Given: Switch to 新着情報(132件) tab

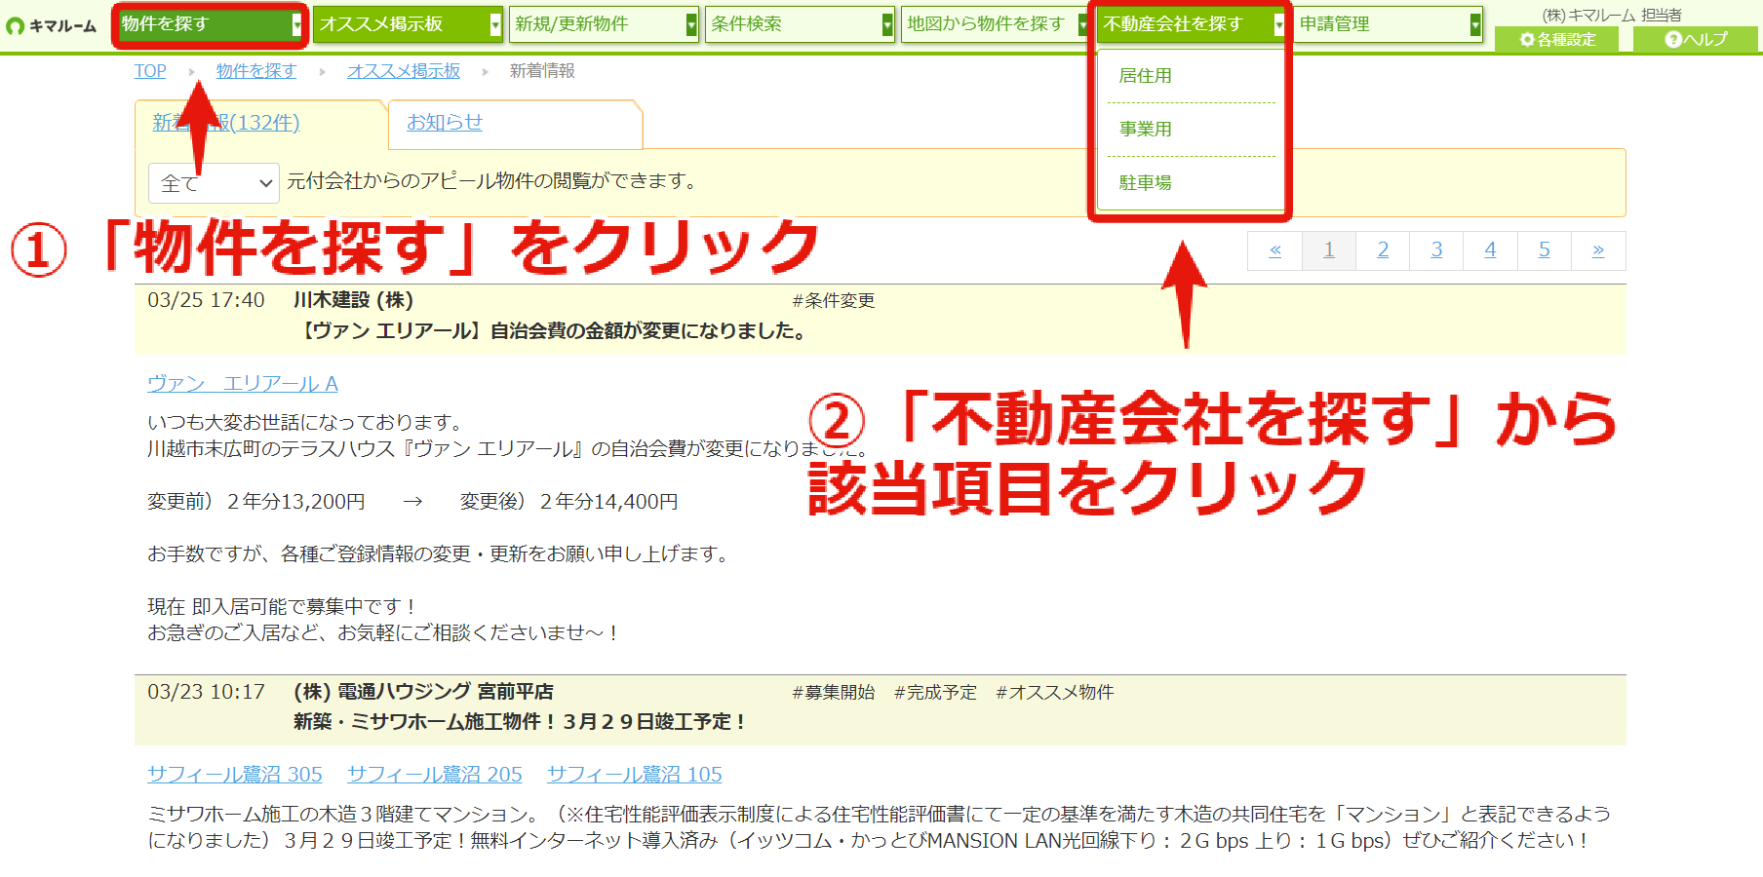Looking at the screenshot, I should 226,123.
